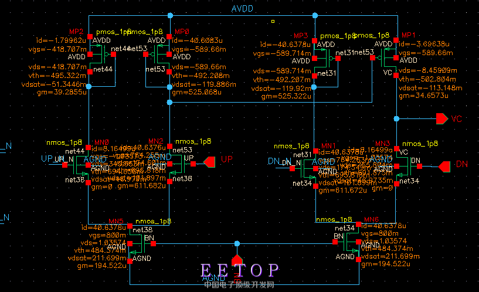The height and width of the screenshot is (292, 479).
Task: Click the MN2 instance name label
Action: (156, 141)
